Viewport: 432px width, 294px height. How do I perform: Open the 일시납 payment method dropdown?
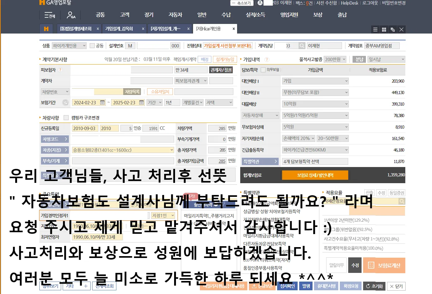386,59
